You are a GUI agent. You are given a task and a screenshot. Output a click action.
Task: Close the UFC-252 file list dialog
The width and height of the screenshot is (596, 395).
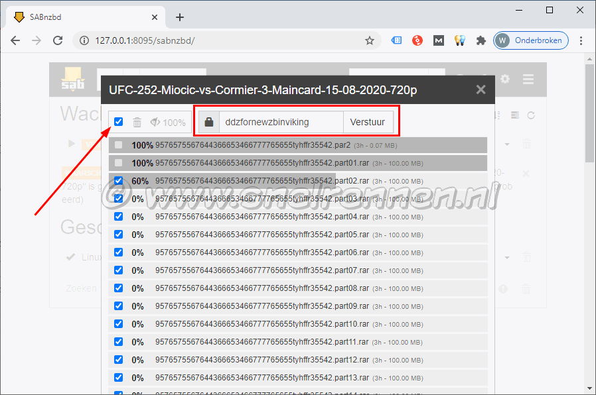481,89
